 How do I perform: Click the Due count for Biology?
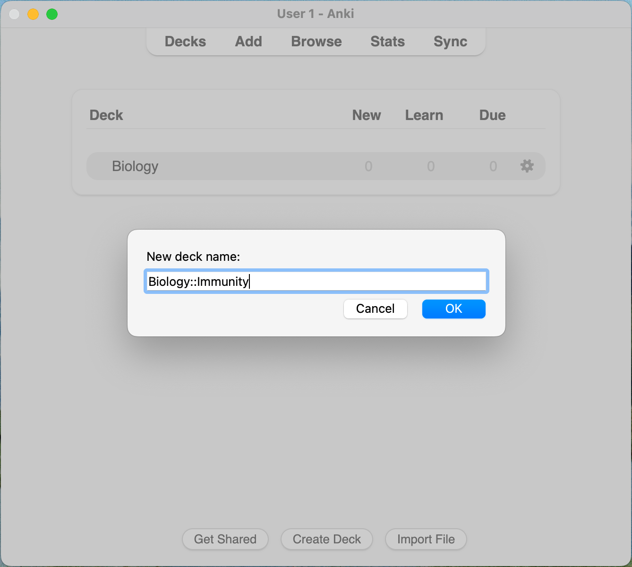[493, 166]
